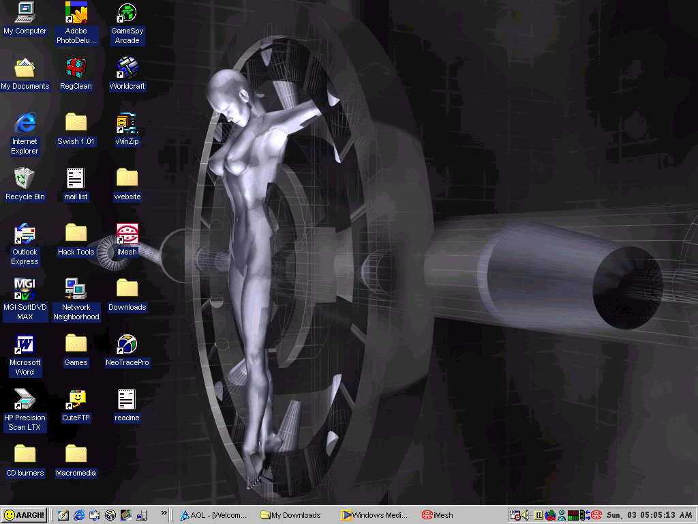The image size is (698, 524).
Task: Select the Hack Tools folder
Action: tap(76, 234)
